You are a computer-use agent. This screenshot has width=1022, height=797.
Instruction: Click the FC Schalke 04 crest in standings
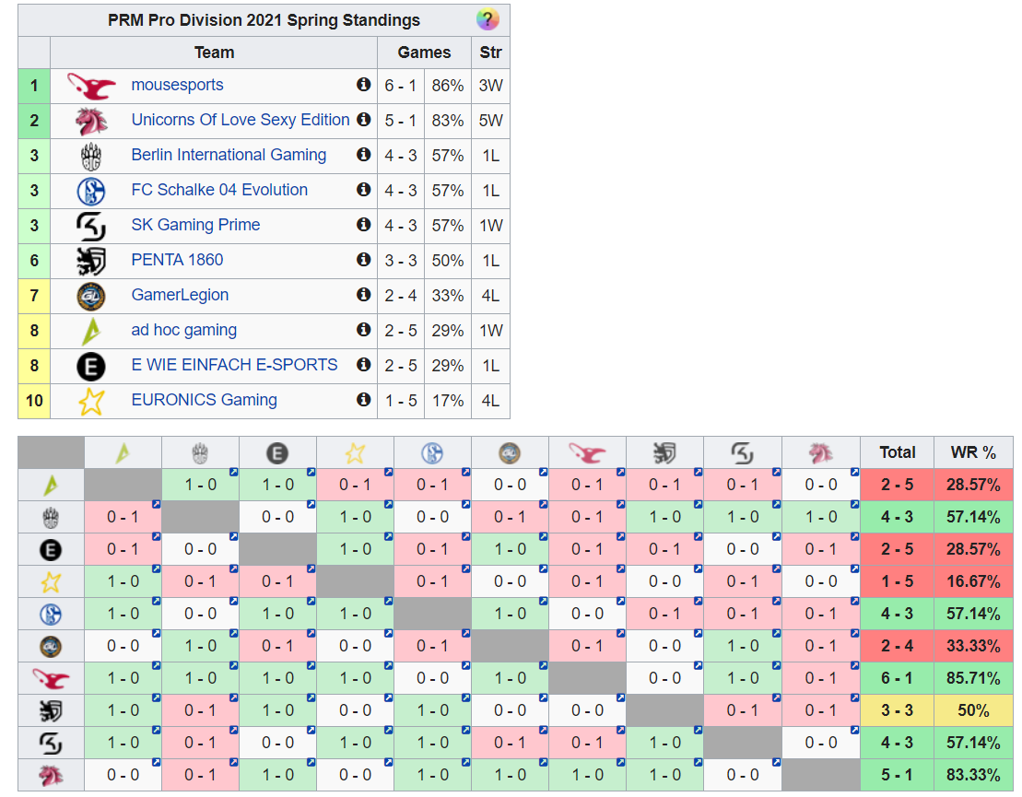(91, 191)
